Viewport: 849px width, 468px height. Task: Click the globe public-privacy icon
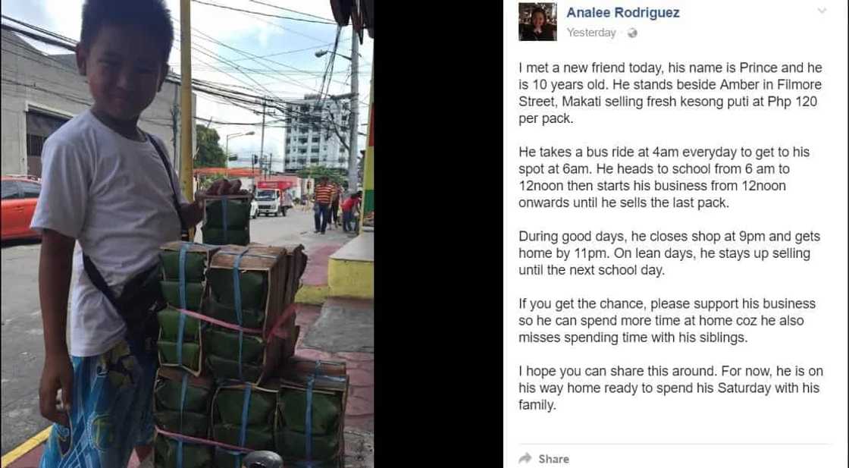click(x=631, y=33)
